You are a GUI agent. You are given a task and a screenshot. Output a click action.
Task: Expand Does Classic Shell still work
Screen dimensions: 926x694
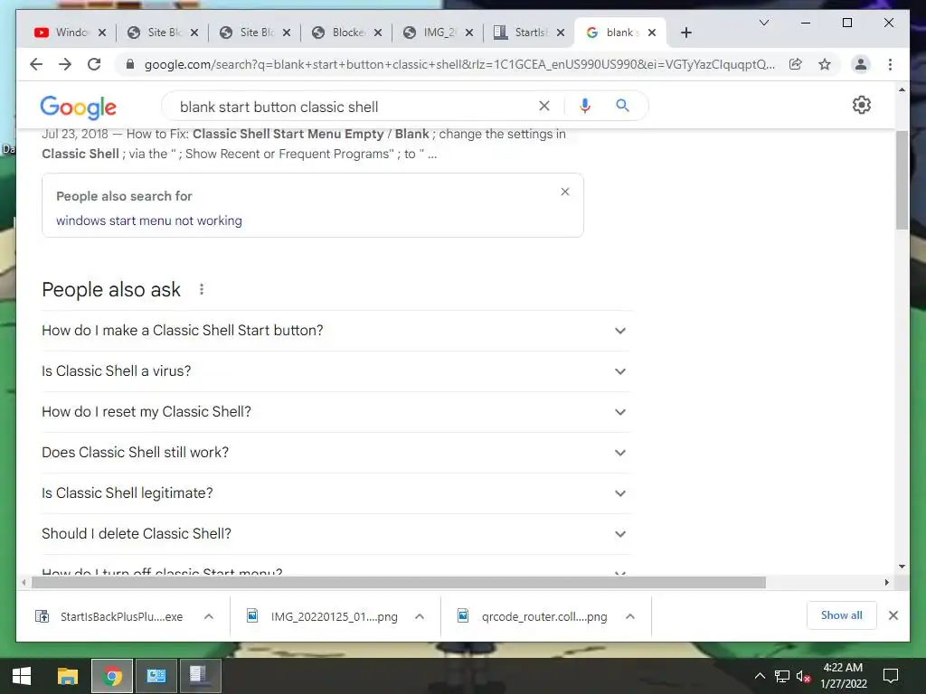point(335,453)
